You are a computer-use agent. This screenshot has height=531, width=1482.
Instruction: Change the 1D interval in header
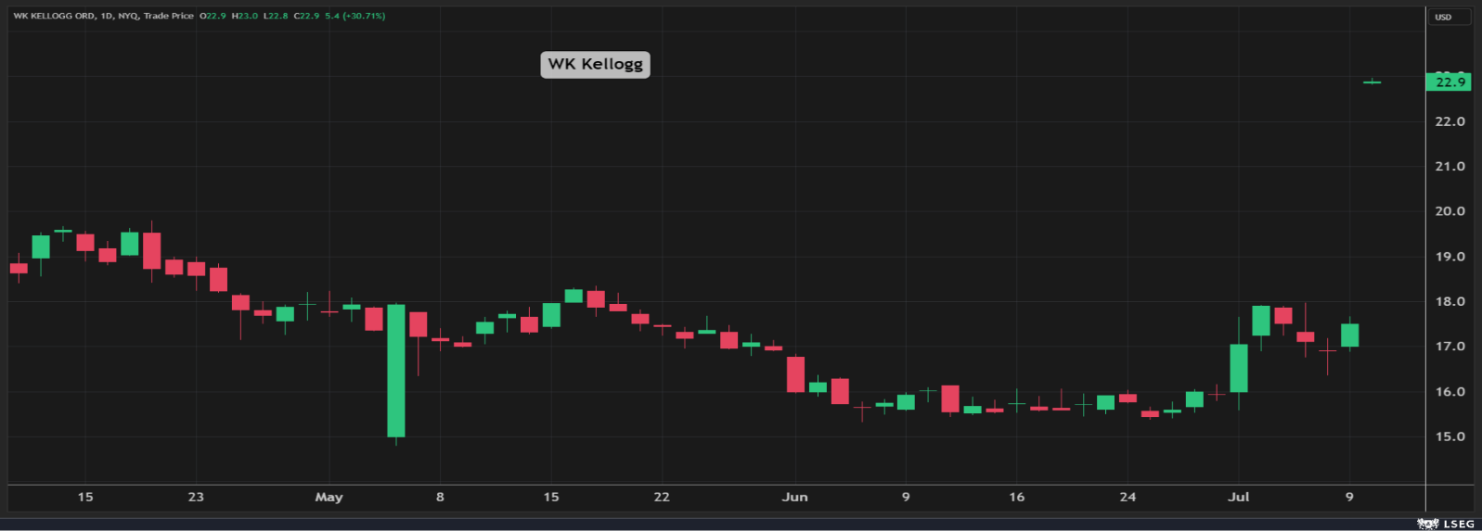click(107, 16)
